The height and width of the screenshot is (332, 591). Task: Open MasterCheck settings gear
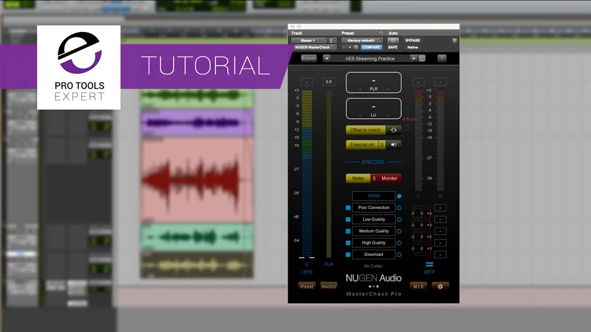coord(440,287)
